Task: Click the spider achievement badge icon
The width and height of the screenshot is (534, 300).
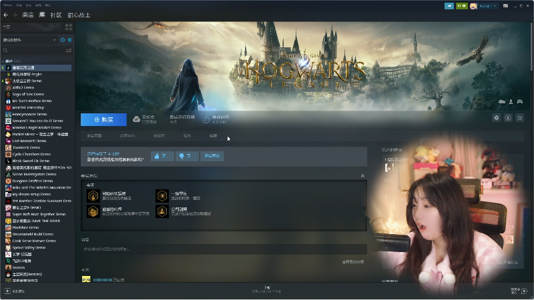Action: click(162, 196)
